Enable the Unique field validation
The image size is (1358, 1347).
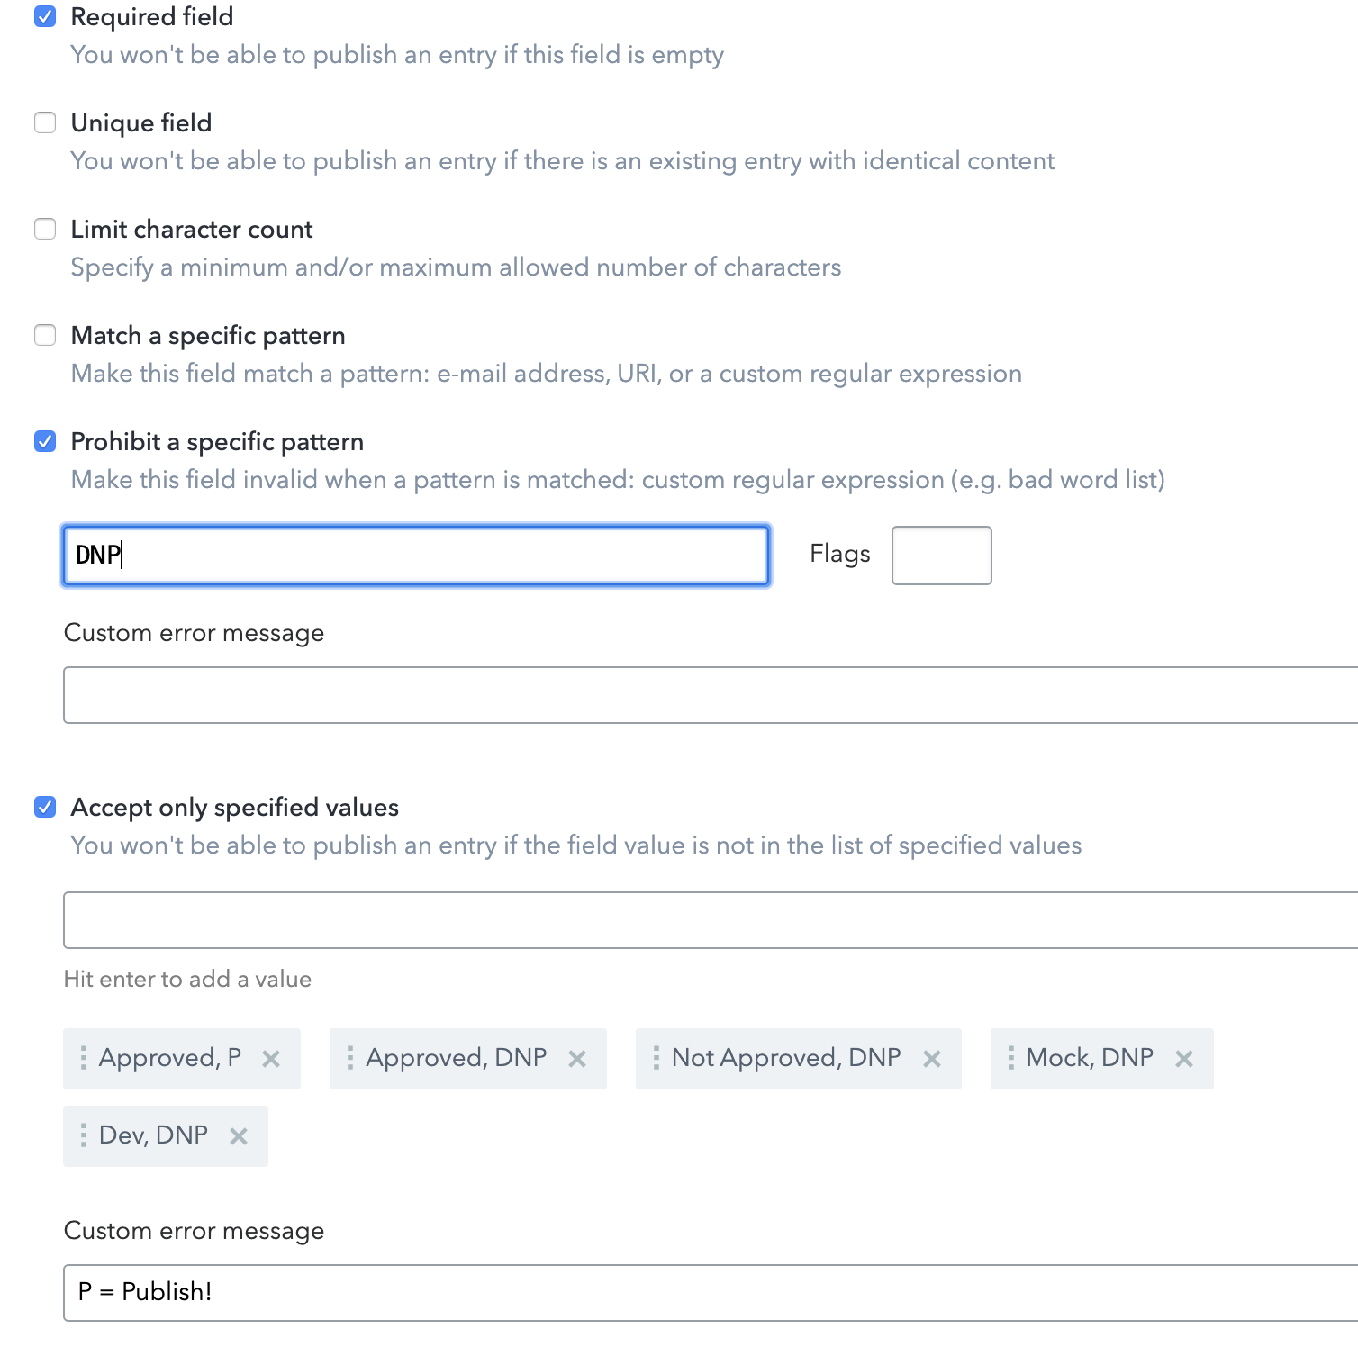coord(45,122)
